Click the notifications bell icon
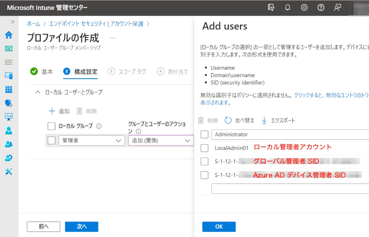Viewport: 369px width, 237px height. (288, 8)
